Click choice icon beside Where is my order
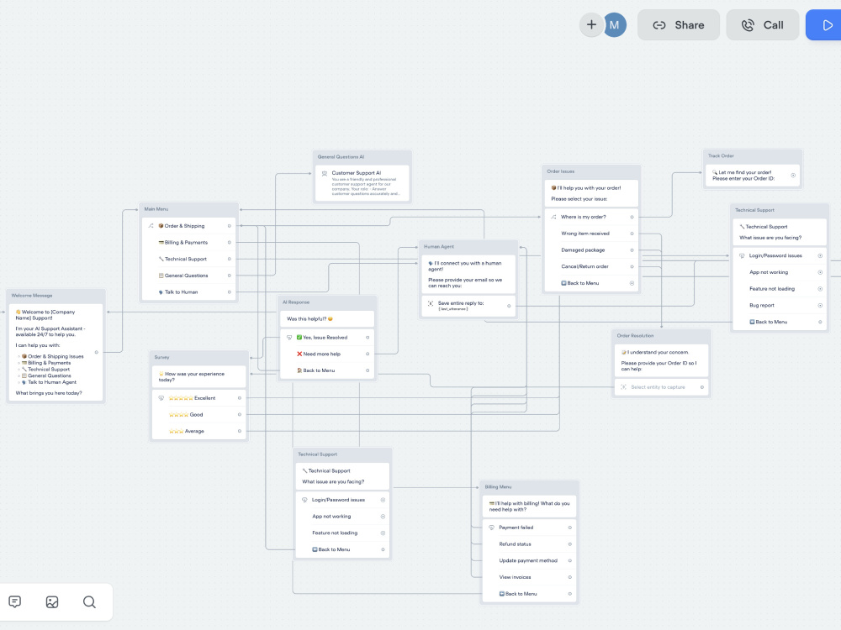The width and height of the screenshot is (841, 630). [x=553, y=217]
